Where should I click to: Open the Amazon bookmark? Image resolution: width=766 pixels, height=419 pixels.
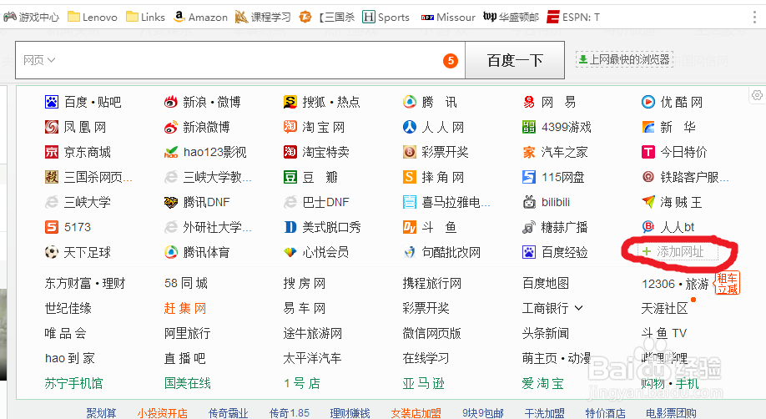(x=201, y=18)
